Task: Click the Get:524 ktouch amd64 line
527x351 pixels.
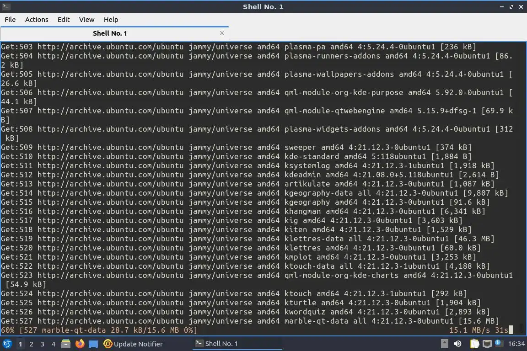Action: tap(234, 293)
